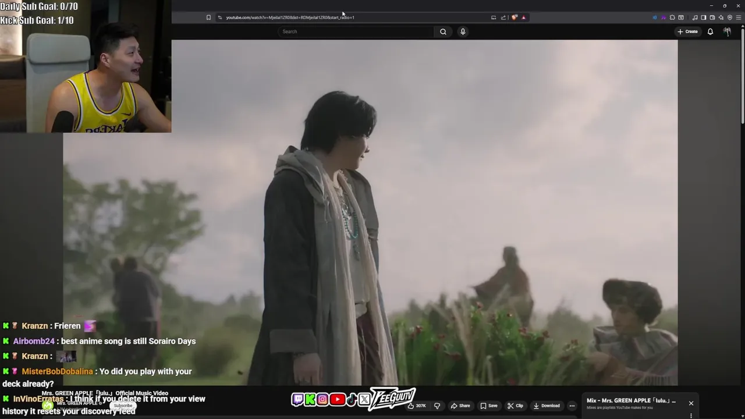Click the Share button under the video

460,406
